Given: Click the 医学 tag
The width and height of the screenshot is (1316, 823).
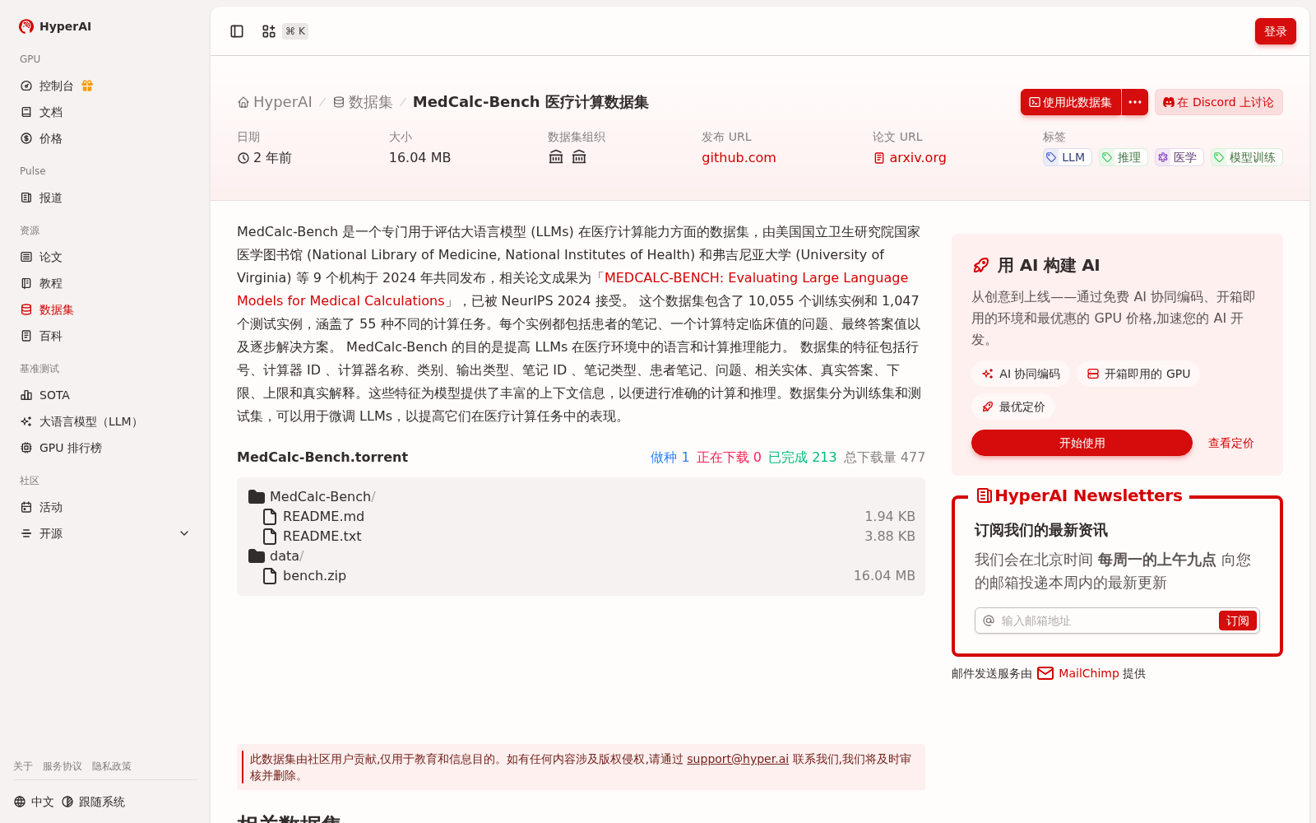Looking at the screenshot, I should click(x=1179, y=157).
